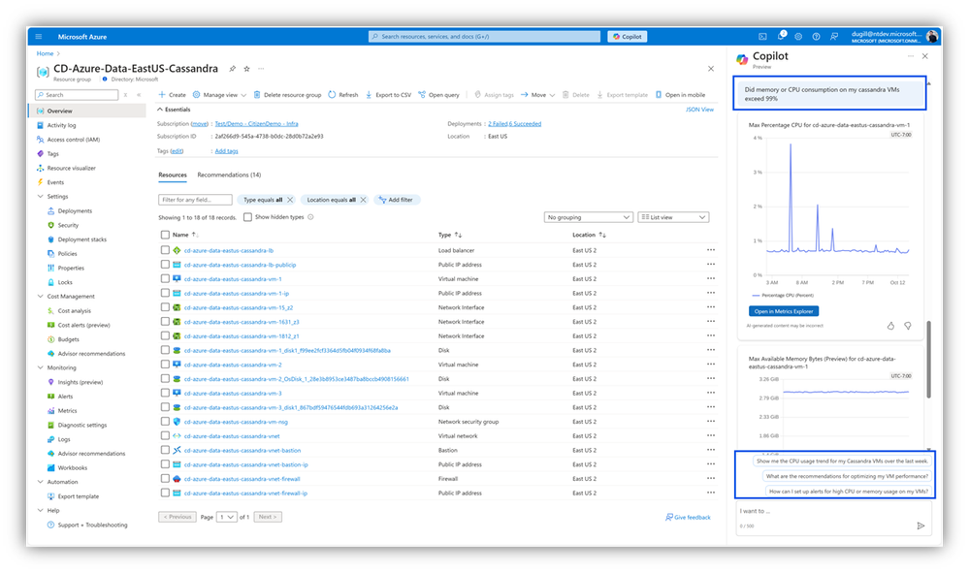Mark the resource group as favorite
The height and width of the screenshot is (573, 969).
coord(246,69)
